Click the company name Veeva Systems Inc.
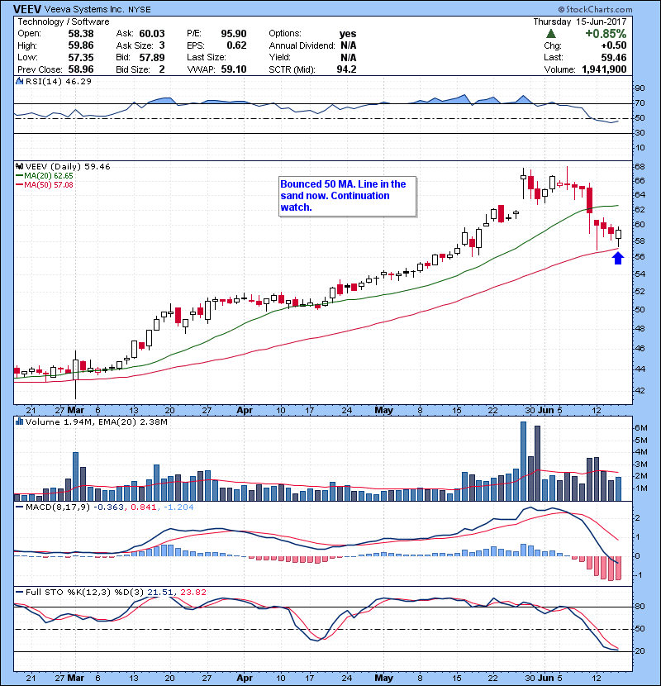Viewport: 661px width, 686px height. click(84, 9)
